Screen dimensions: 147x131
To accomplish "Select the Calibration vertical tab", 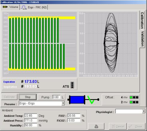I will pyautogui.click(x=142, y=20).
